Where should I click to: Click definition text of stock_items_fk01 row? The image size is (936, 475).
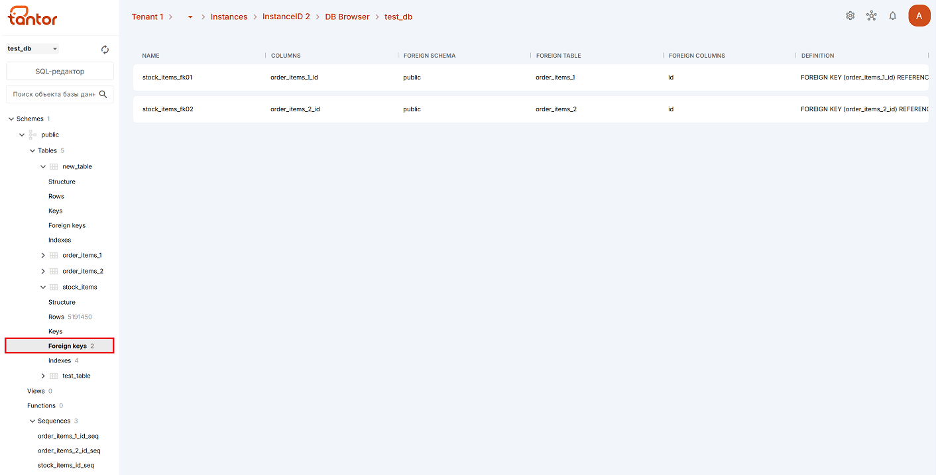[864, 78]
